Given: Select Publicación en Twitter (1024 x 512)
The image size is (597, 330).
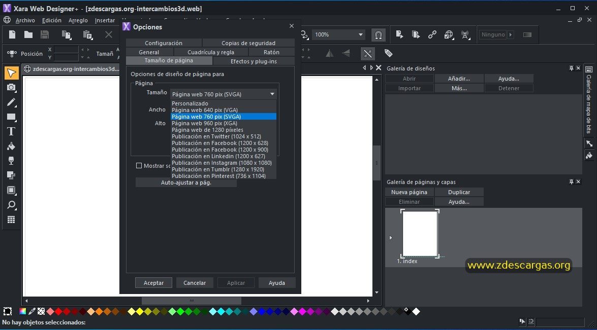Looking at the screenshot, I should 223,136.
